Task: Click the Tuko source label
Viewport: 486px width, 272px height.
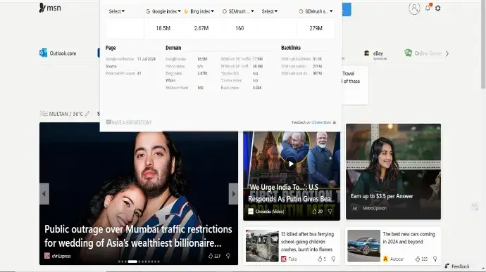Action: (292, 259)
